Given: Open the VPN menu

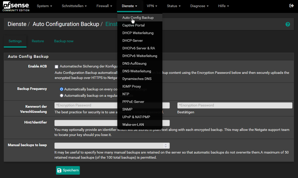Looking at the screenshot, I should [x=152, y=6].
